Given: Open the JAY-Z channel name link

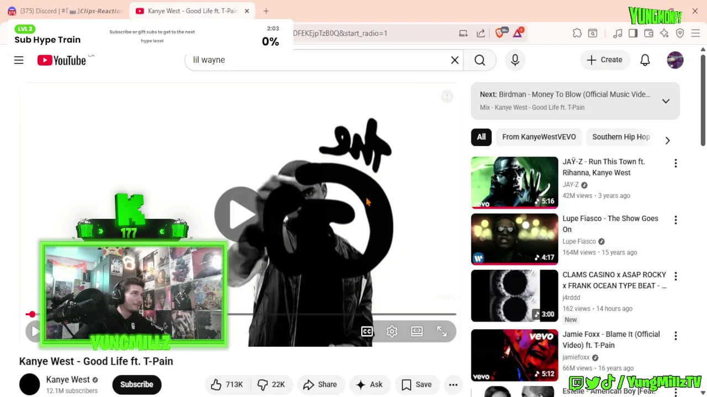Looking at the screenshot, I should point(571,185).
